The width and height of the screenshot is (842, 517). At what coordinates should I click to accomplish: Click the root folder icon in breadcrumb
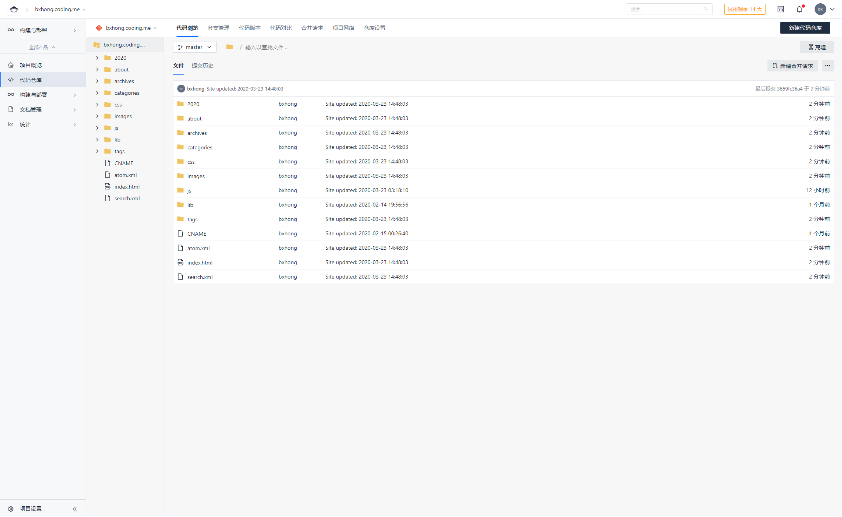230,47
